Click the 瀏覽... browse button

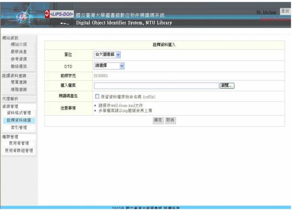click(x=227, y=86)
